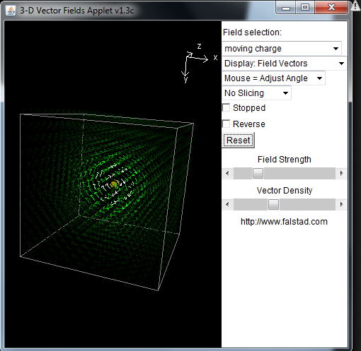Click the 'Field selection:' label
The image size is (361, 351).
coord(252,32)
